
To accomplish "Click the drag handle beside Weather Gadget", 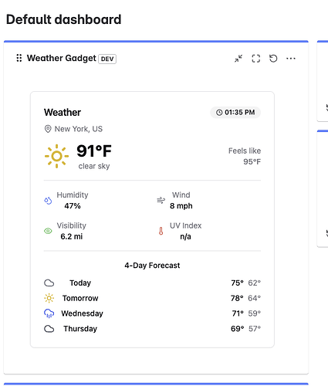I will (19, 58).
